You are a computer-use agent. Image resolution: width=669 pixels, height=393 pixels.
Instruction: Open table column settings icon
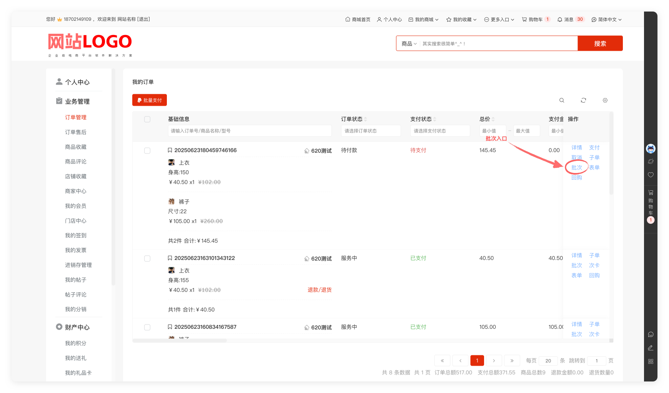(605, 100)
